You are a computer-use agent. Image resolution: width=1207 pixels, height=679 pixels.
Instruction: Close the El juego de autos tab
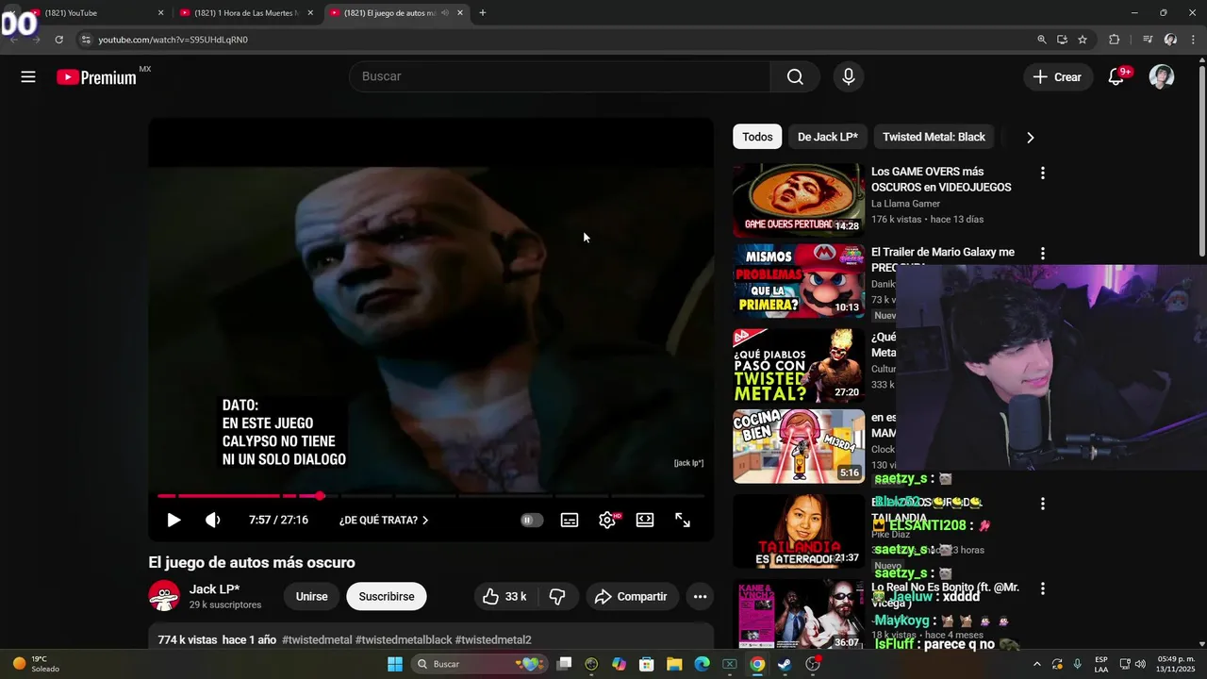460,13
